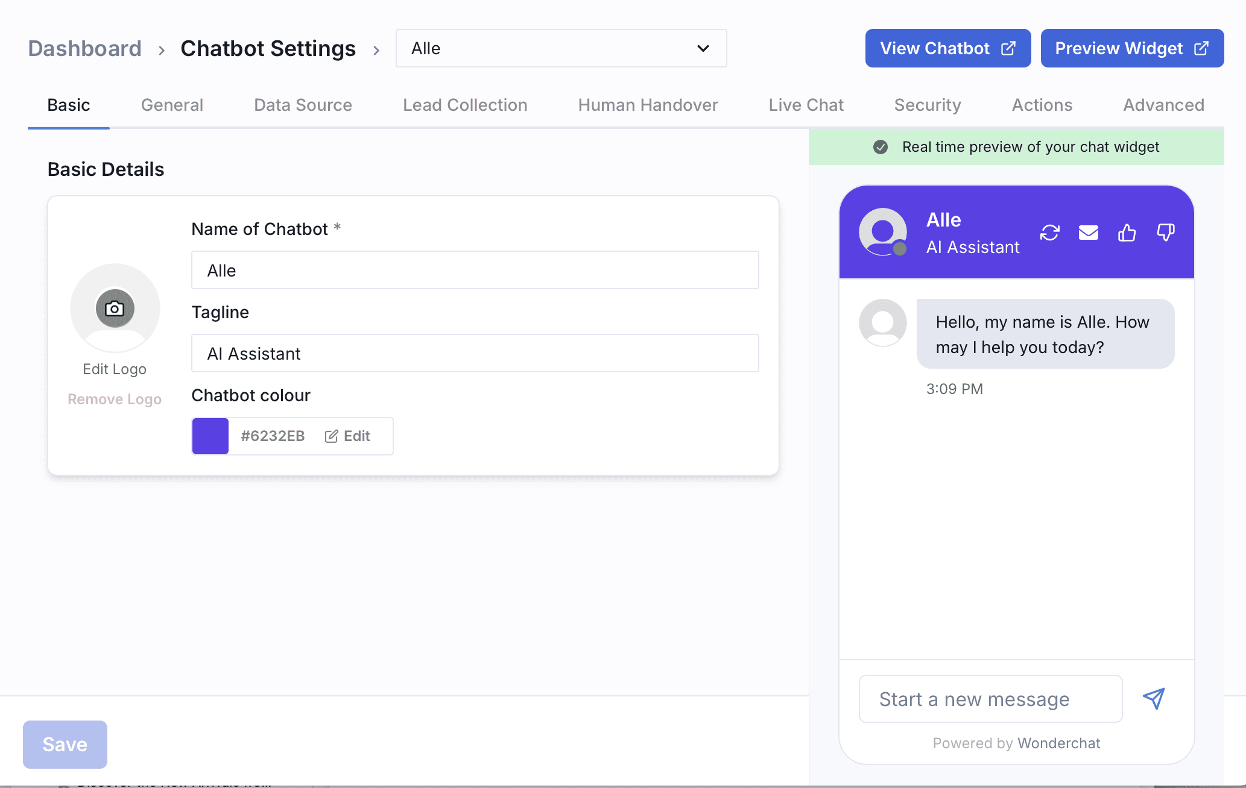
Task: Click the thumbs up icon
Action: [1127, 233]
